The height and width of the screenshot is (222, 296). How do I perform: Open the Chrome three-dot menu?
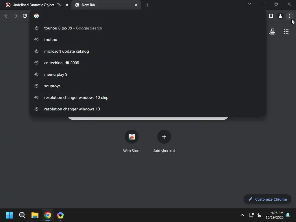pyautogui.click(x=290, y=16)
